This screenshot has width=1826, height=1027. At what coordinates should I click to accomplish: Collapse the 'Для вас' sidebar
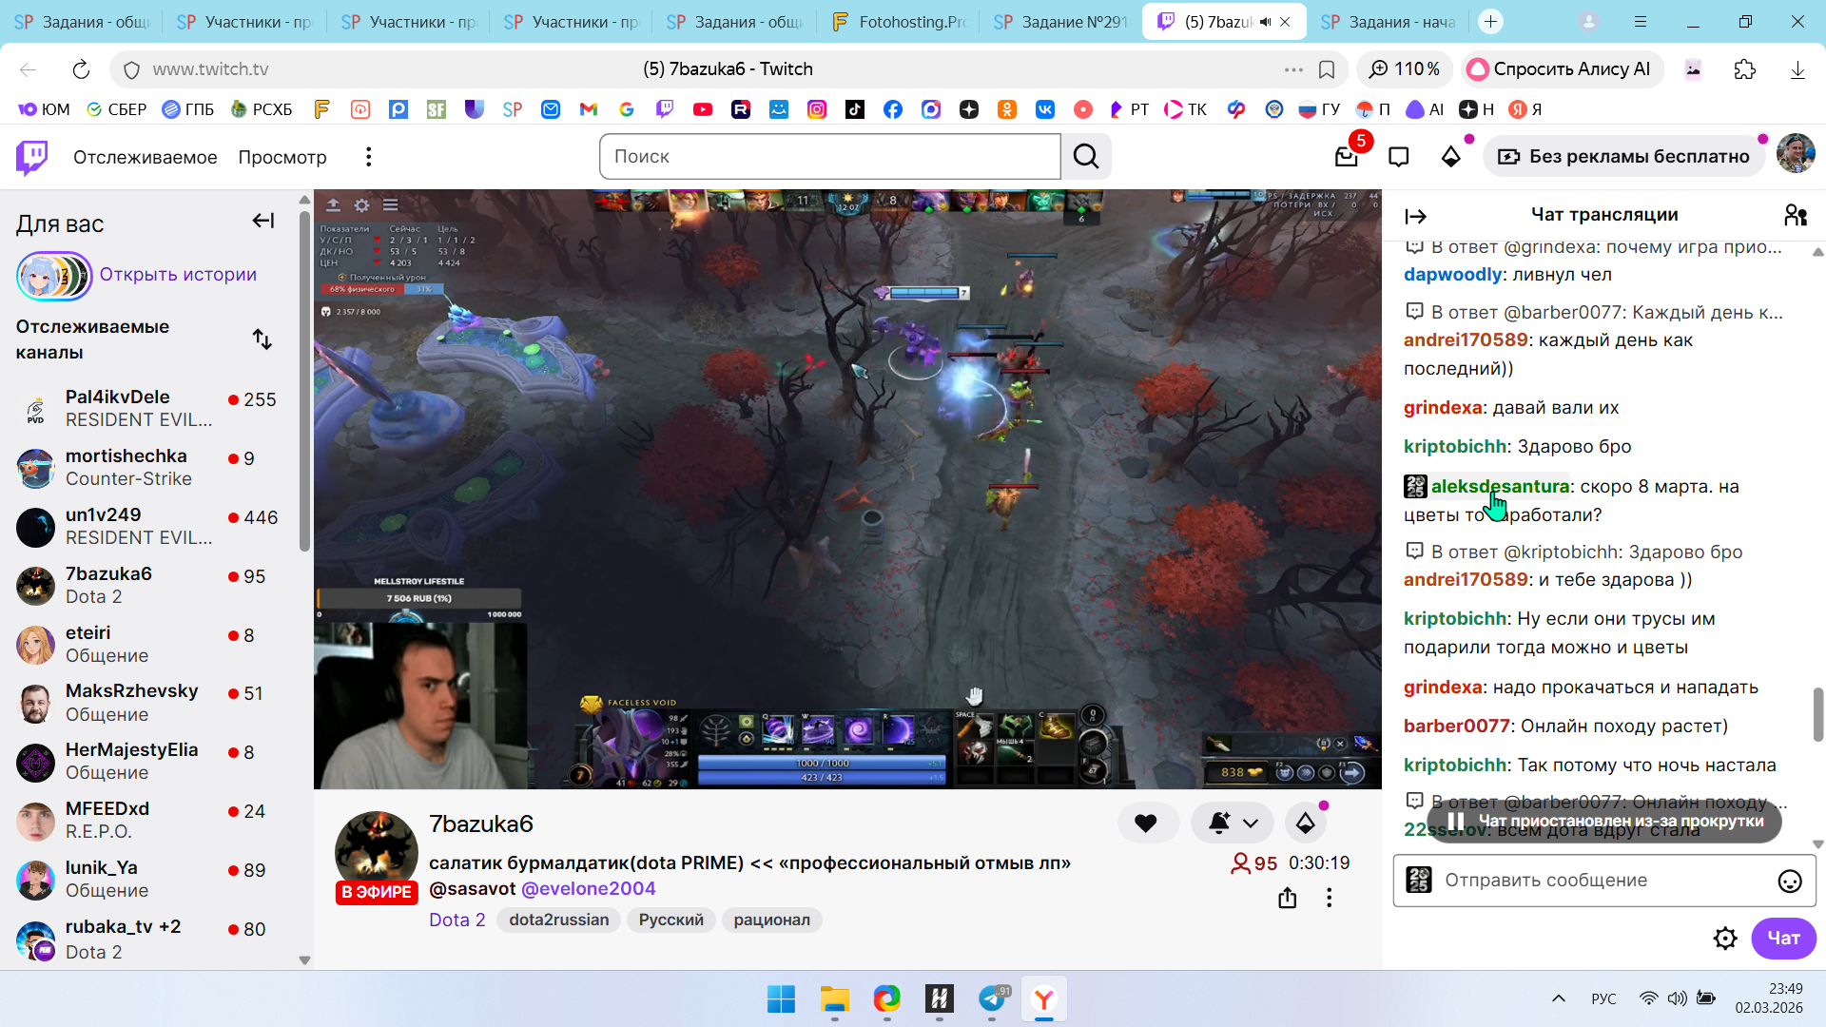click(263, 221)
